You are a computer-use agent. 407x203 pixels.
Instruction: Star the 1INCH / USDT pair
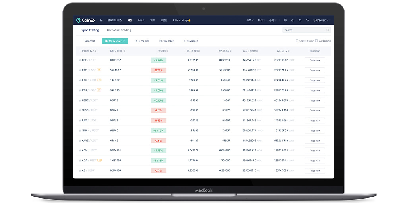[x=80, y=130]
